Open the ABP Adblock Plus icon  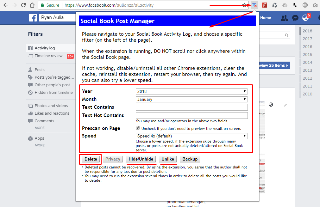pos(305,5)
